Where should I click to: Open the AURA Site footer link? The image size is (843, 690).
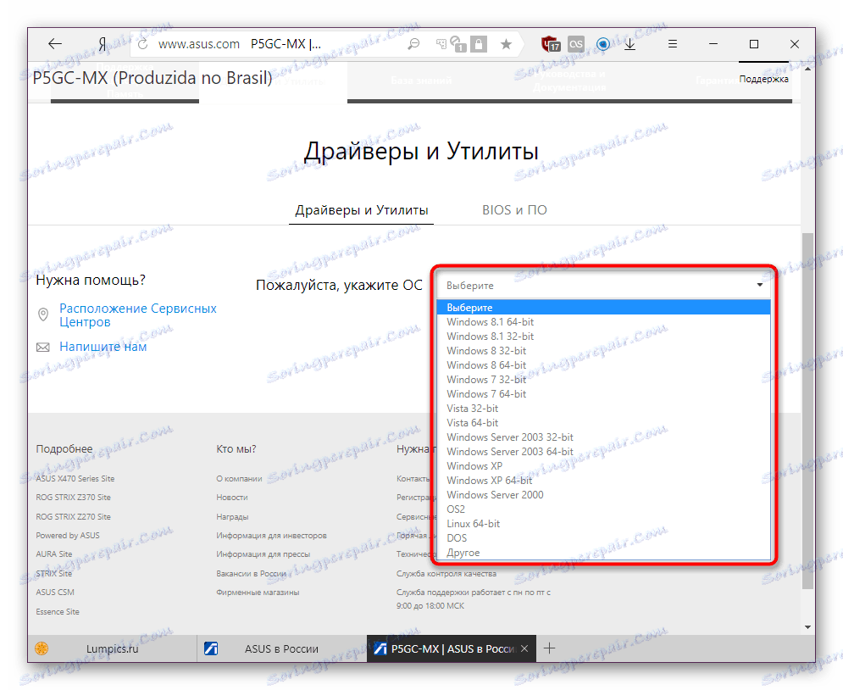[x=53, y=554]
